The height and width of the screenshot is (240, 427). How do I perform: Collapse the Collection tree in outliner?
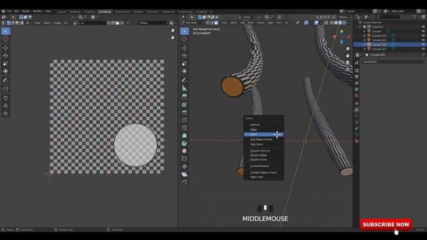click(360, 27)
